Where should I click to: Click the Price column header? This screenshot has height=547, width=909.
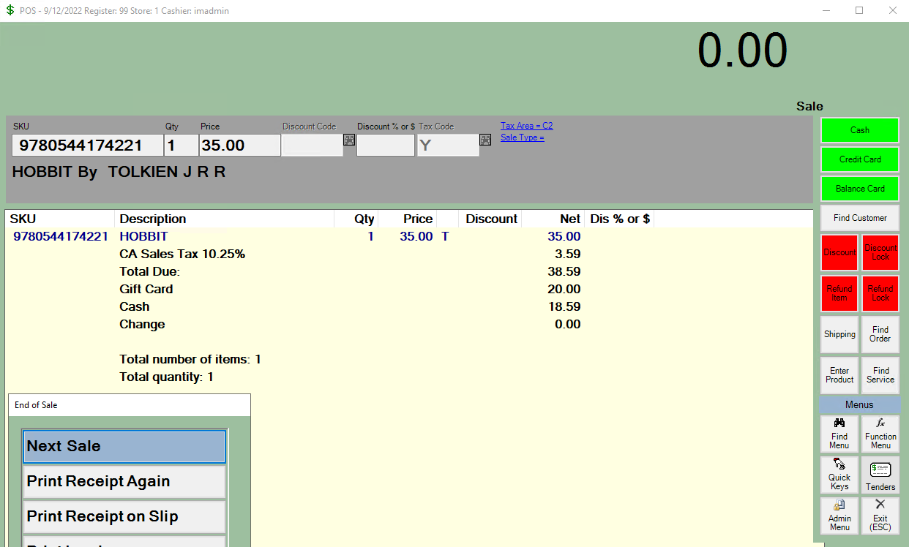(408, 219)
